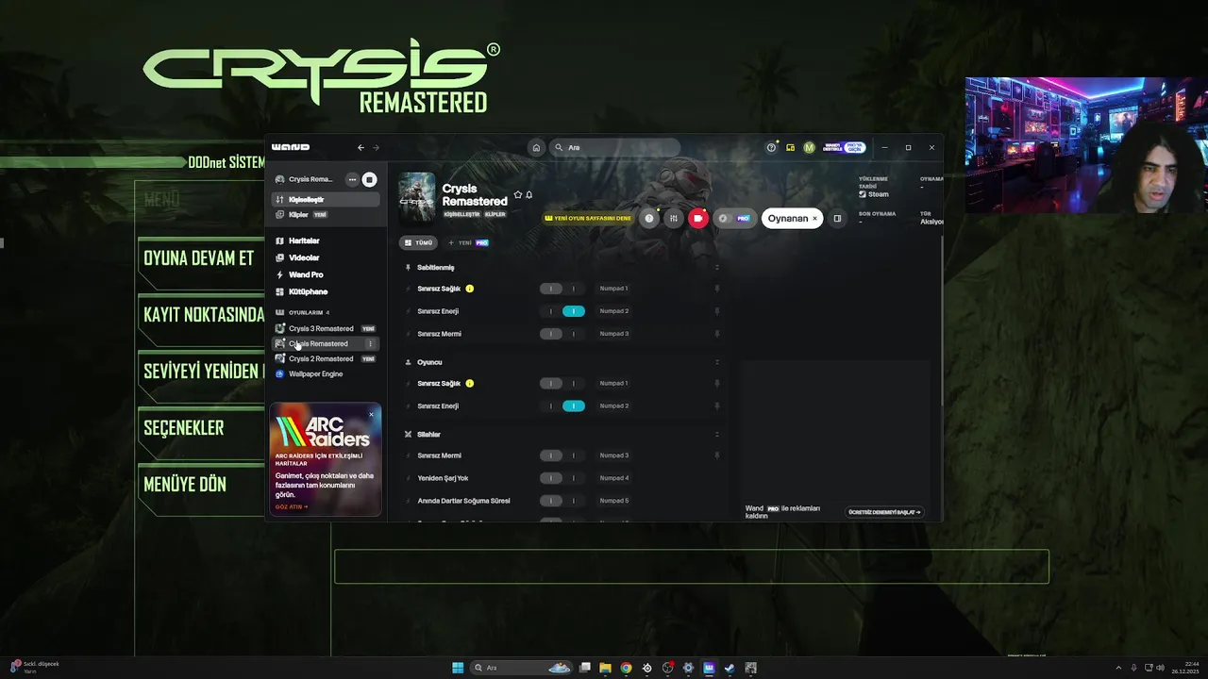Open Chrome from the Windows taskbar
Viewport: 1208px width, 679px height.
(626, 668)
